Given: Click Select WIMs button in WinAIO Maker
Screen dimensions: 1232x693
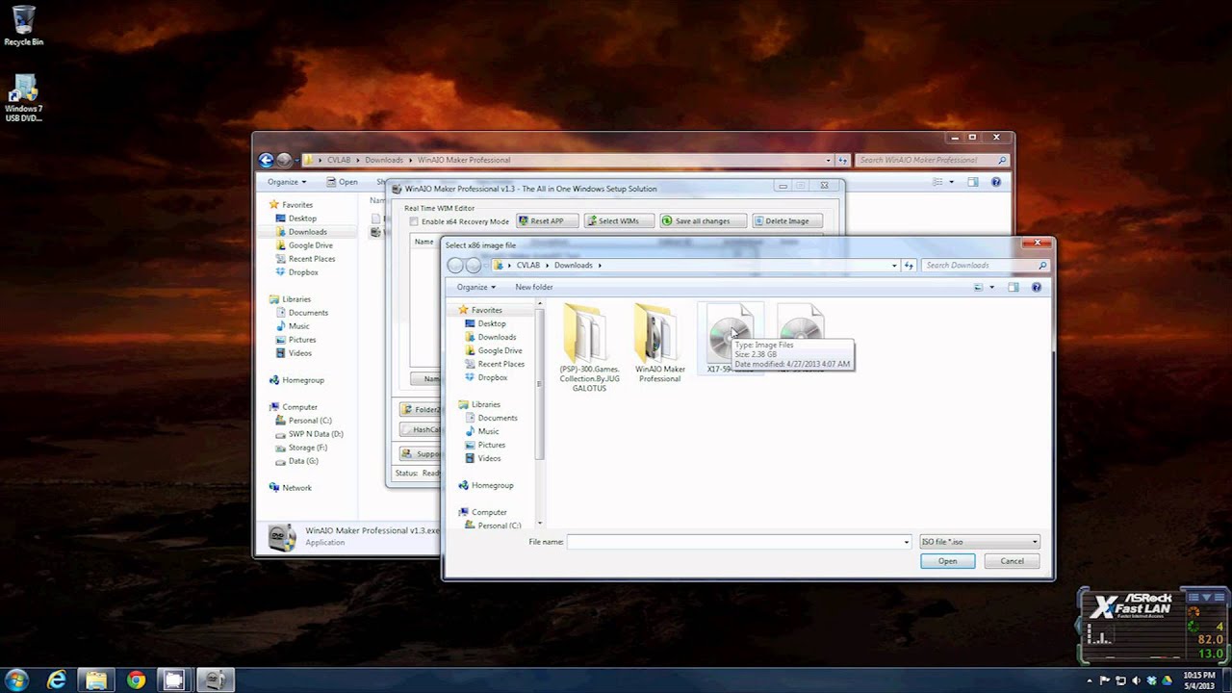Looking at the screenshot, I should pyautogui.click(x=618, y=220).
